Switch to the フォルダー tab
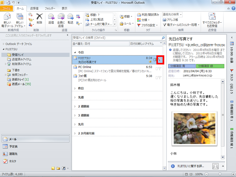The width and height of the screenshot is (236, 177). point(50,8)
